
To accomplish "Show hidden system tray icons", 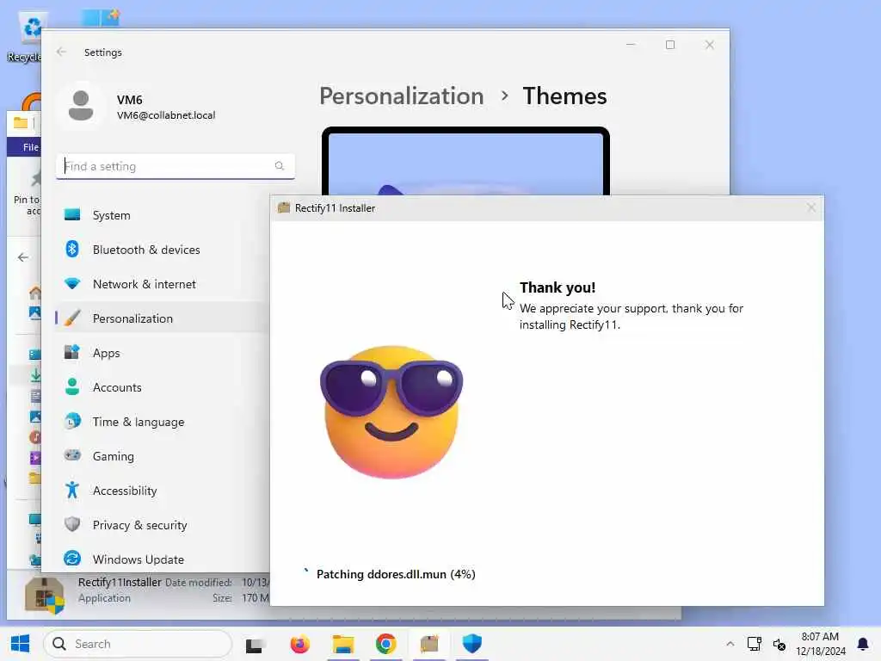I will 730,644.
